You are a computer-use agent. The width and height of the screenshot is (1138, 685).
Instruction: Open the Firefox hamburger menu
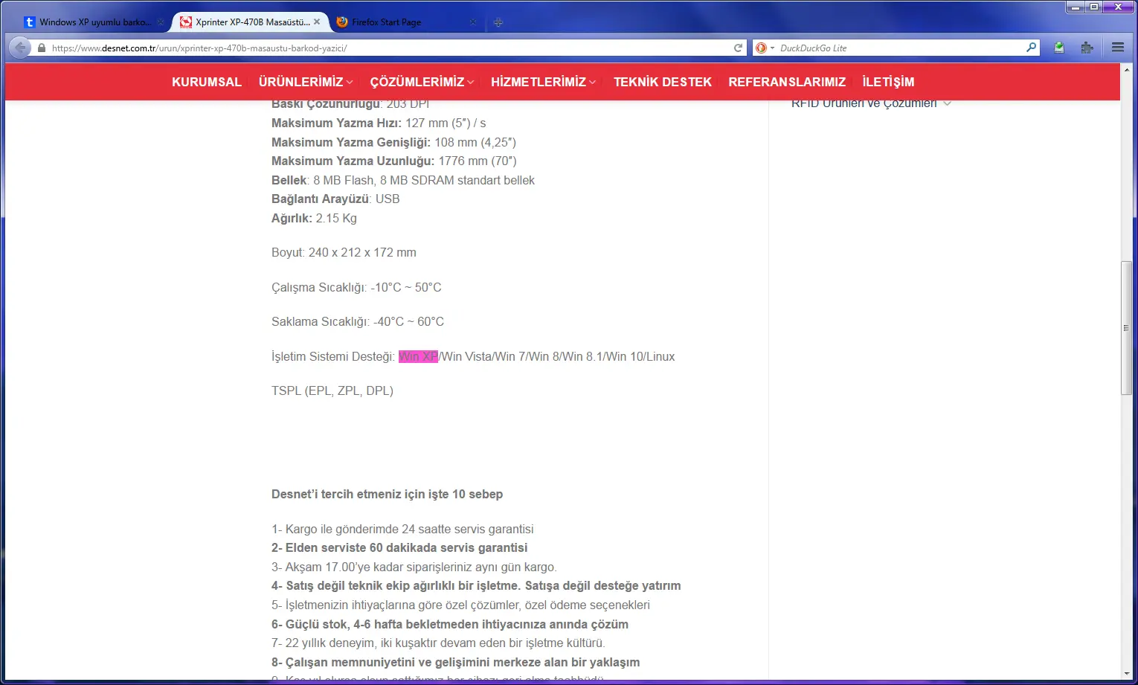pos(1117,48)
